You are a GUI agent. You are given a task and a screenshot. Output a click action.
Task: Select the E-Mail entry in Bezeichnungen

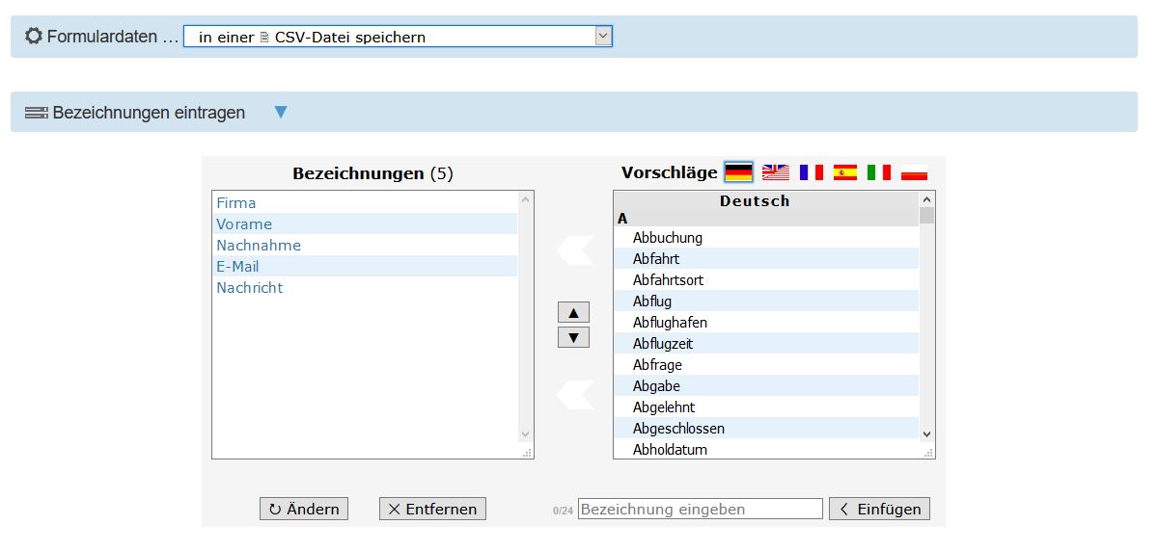[237, 266]
